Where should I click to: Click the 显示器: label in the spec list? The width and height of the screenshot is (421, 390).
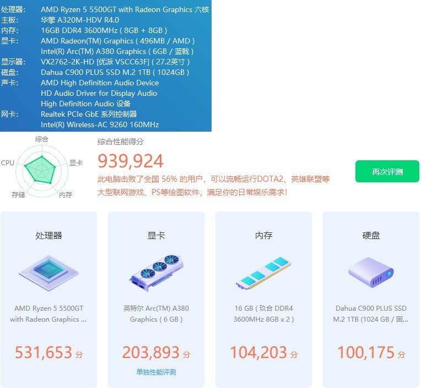13,62
